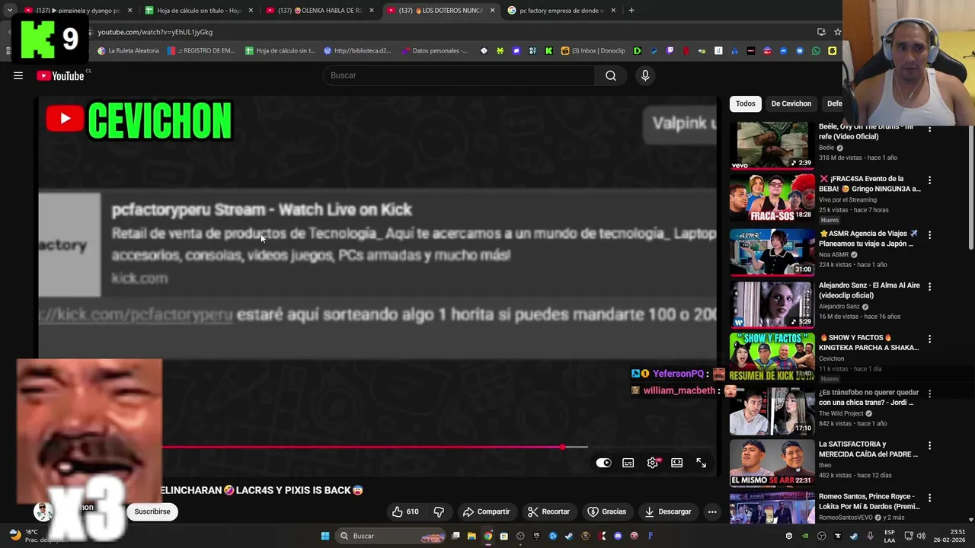
Task: Toggle subtitles in the video player
Action: tap(628, 463)
